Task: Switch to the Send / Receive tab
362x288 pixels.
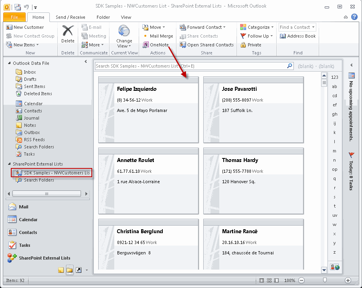Action: [71, 17]
